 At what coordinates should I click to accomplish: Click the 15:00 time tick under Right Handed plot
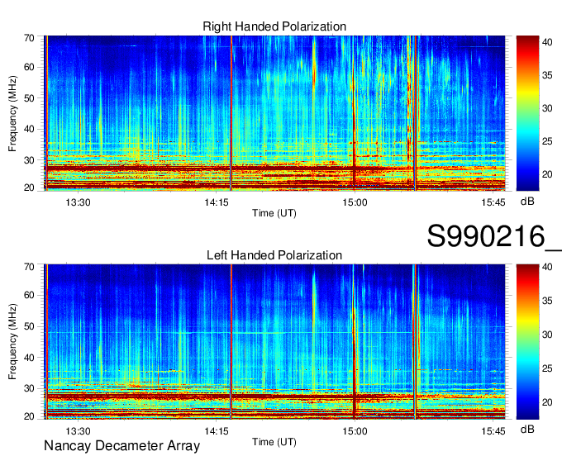(355, 202)
